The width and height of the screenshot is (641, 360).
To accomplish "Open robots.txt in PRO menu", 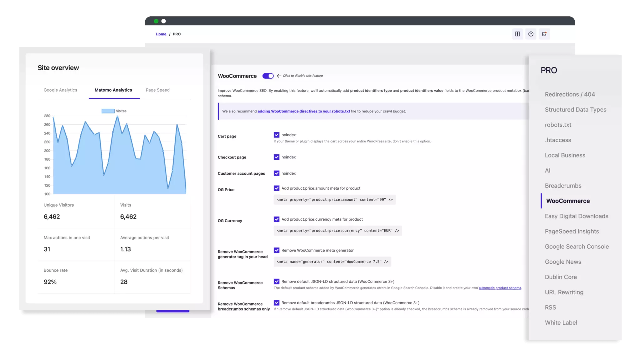I will [558, 125].
